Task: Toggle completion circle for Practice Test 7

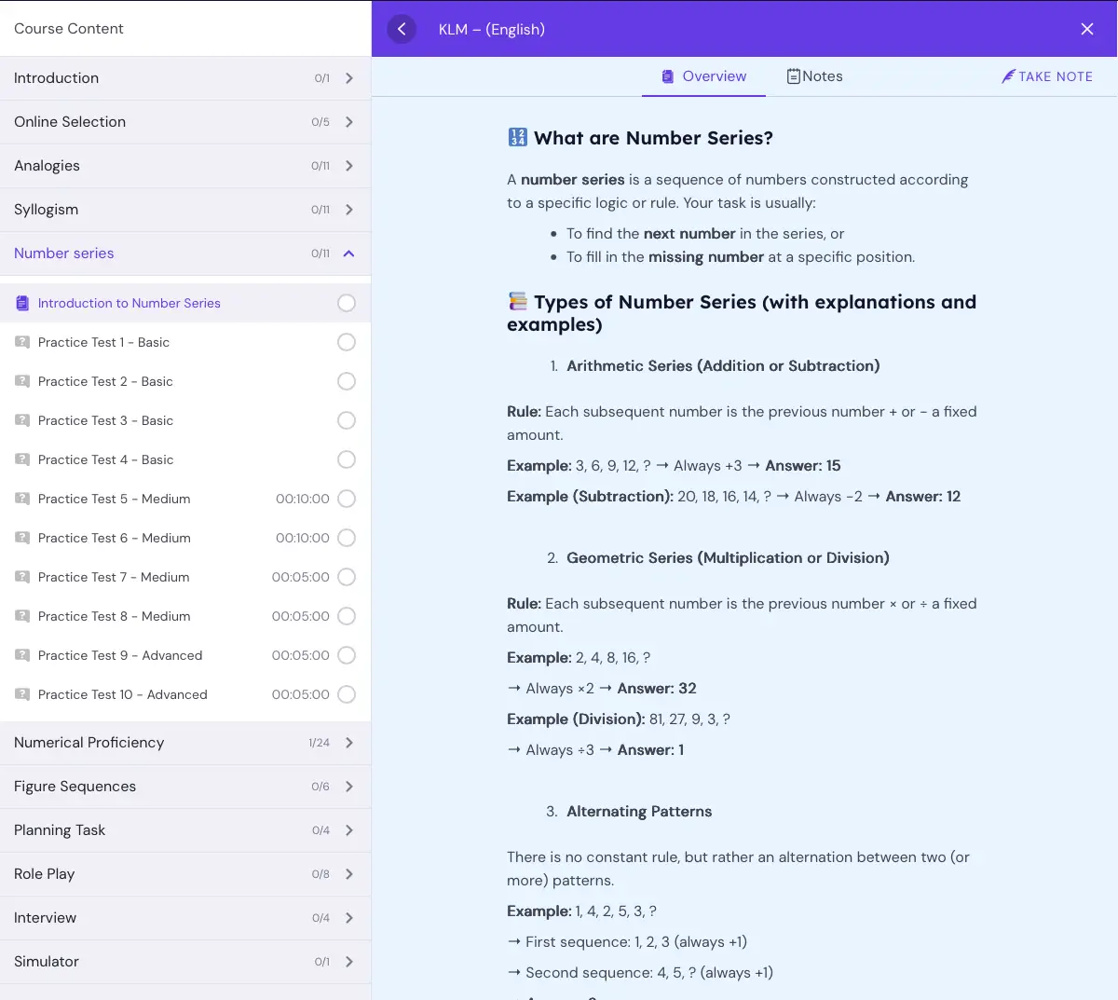Action: (x=347, y=577)
